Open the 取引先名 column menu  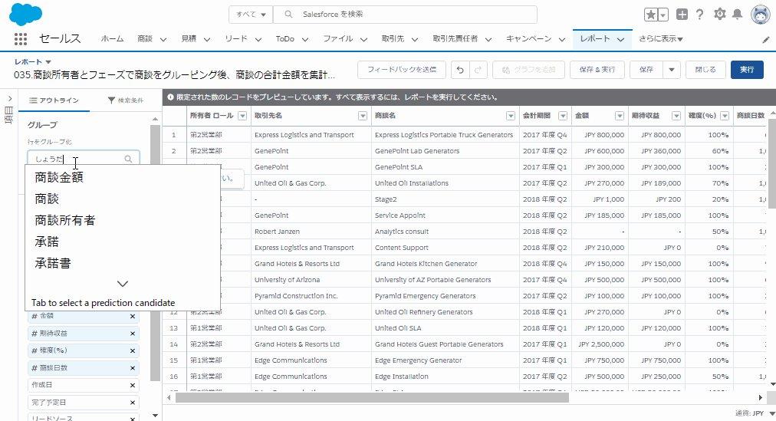[363, 116]
